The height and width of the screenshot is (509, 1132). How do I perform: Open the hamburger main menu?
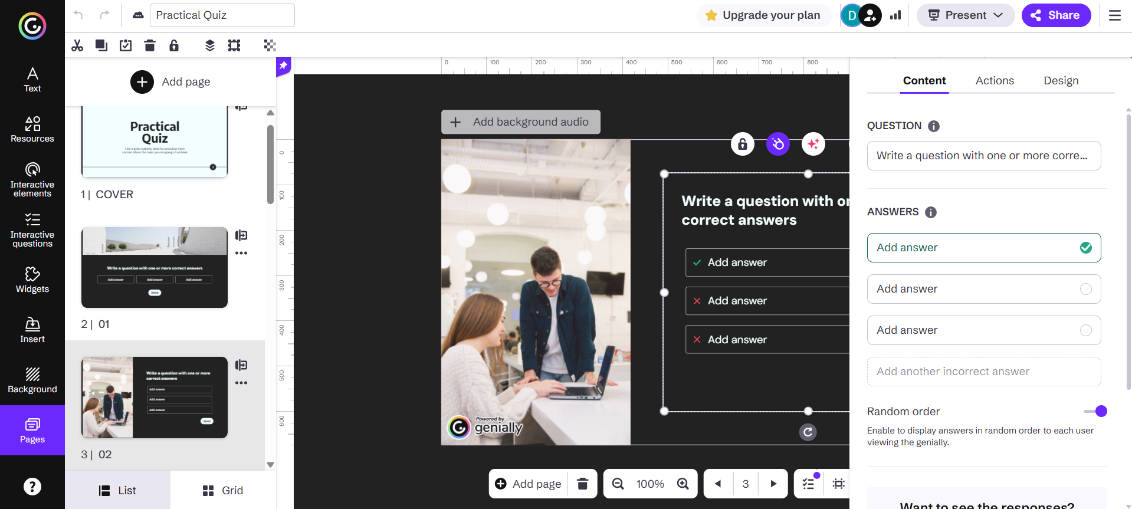coord(1114,15)
